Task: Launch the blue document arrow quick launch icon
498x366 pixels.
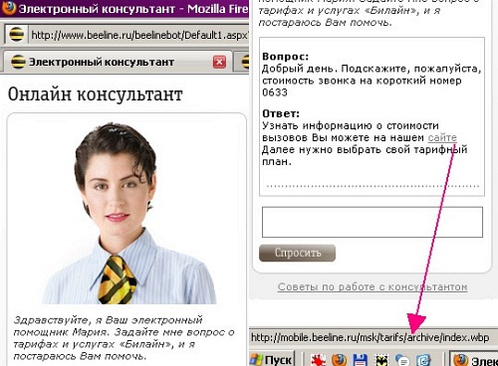Action: tap(424, 360)
